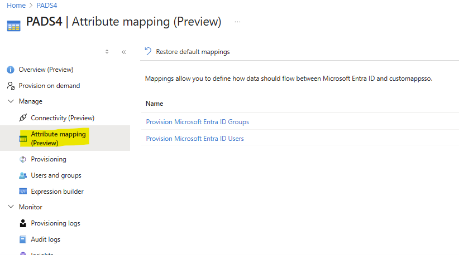
Task: Click the Restore default mappings undo icon
Action: coord(148,52)
